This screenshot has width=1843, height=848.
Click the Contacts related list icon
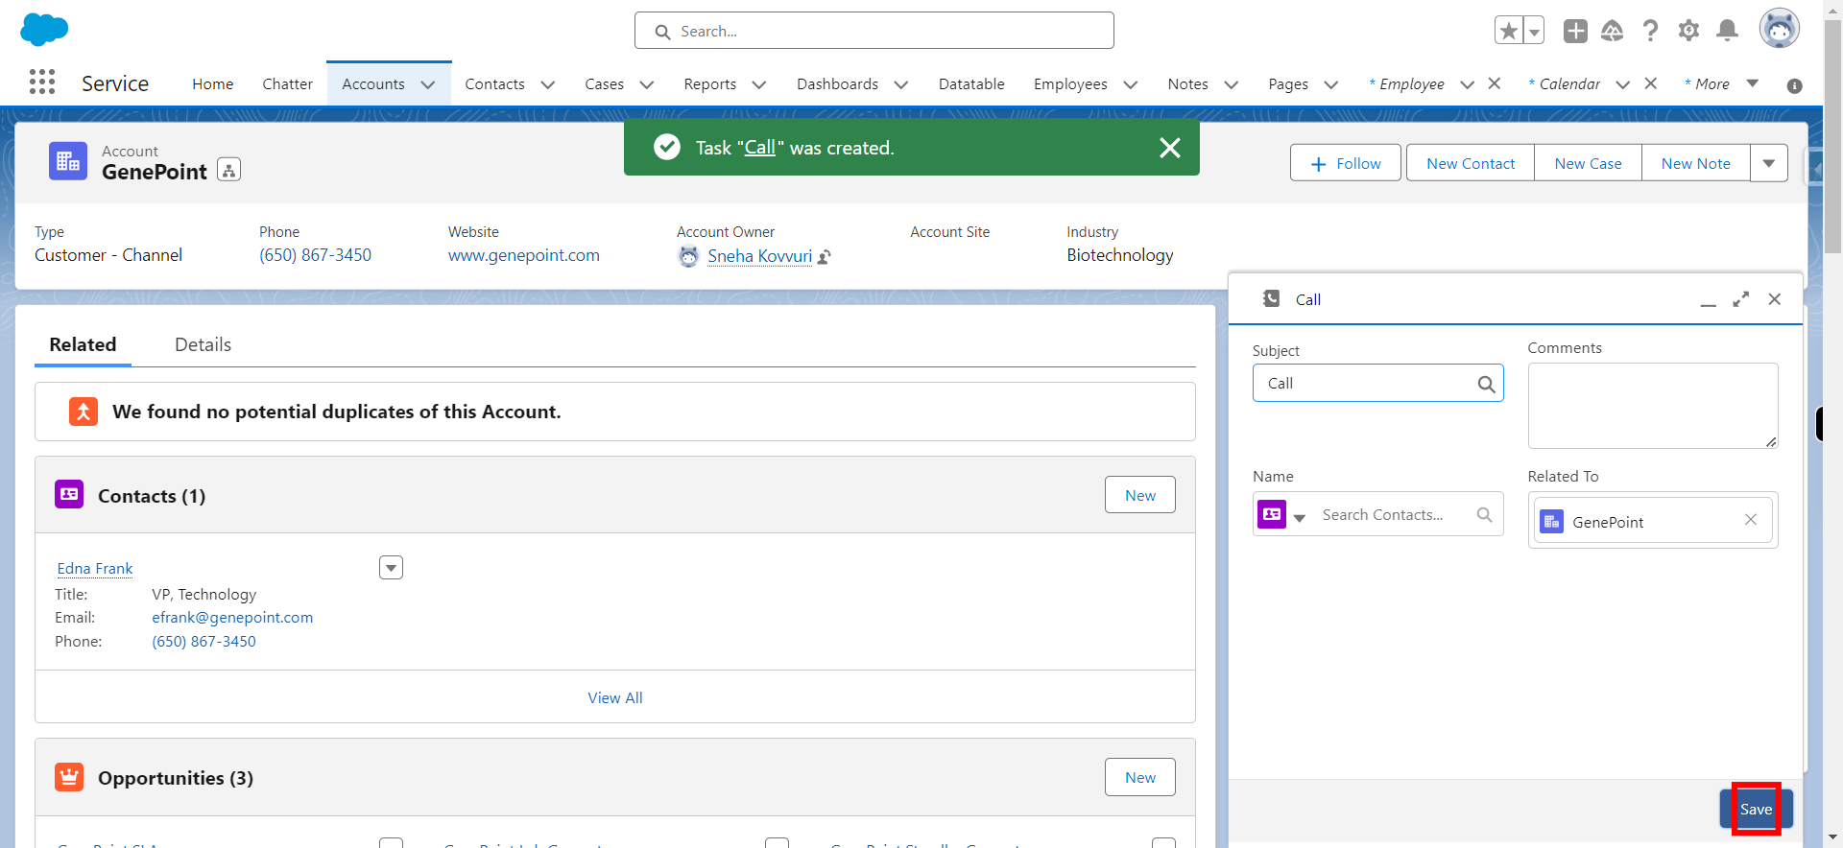point(69,494)
